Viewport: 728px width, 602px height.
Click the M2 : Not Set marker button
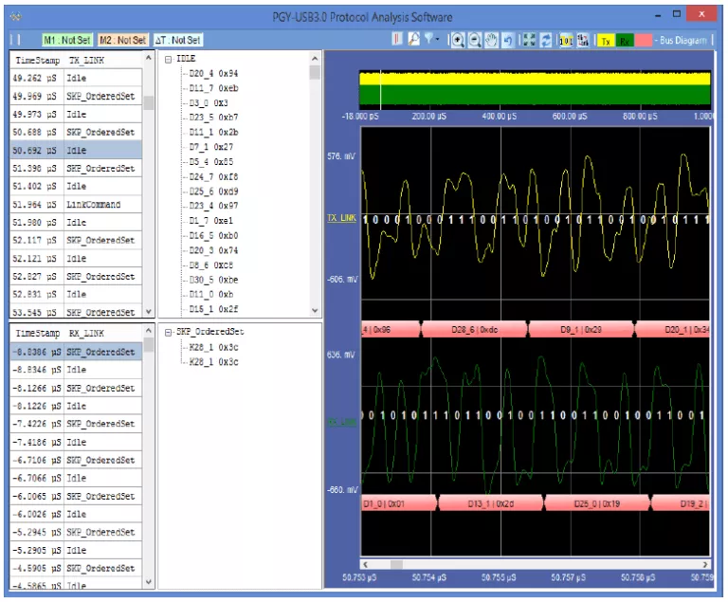pyautogui.click(x=122, y=41)
